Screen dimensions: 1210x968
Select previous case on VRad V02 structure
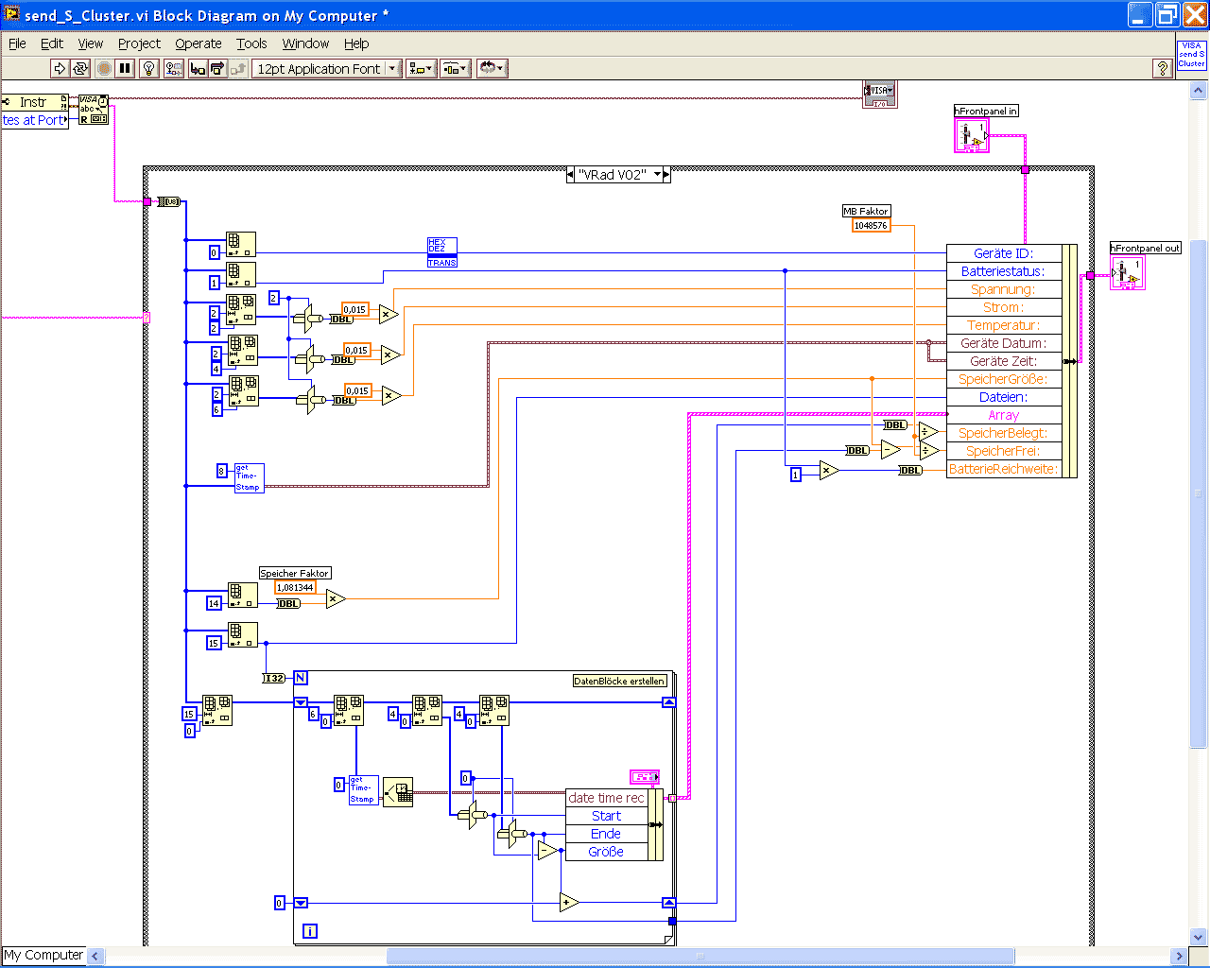click(570, 175)
